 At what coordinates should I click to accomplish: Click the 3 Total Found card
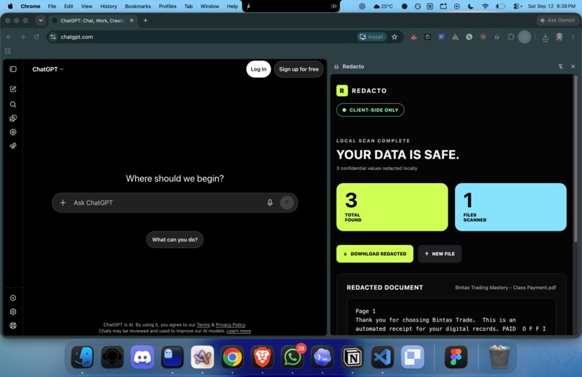pyautogui.click(x=392, y=207)
